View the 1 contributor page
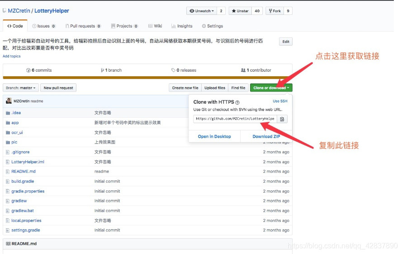The height and width of the screenshot is (254, 402). (x=256, y=70)
